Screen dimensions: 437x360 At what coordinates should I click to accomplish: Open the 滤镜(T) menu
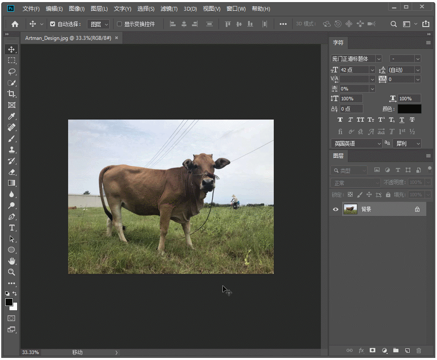point(169,9)
